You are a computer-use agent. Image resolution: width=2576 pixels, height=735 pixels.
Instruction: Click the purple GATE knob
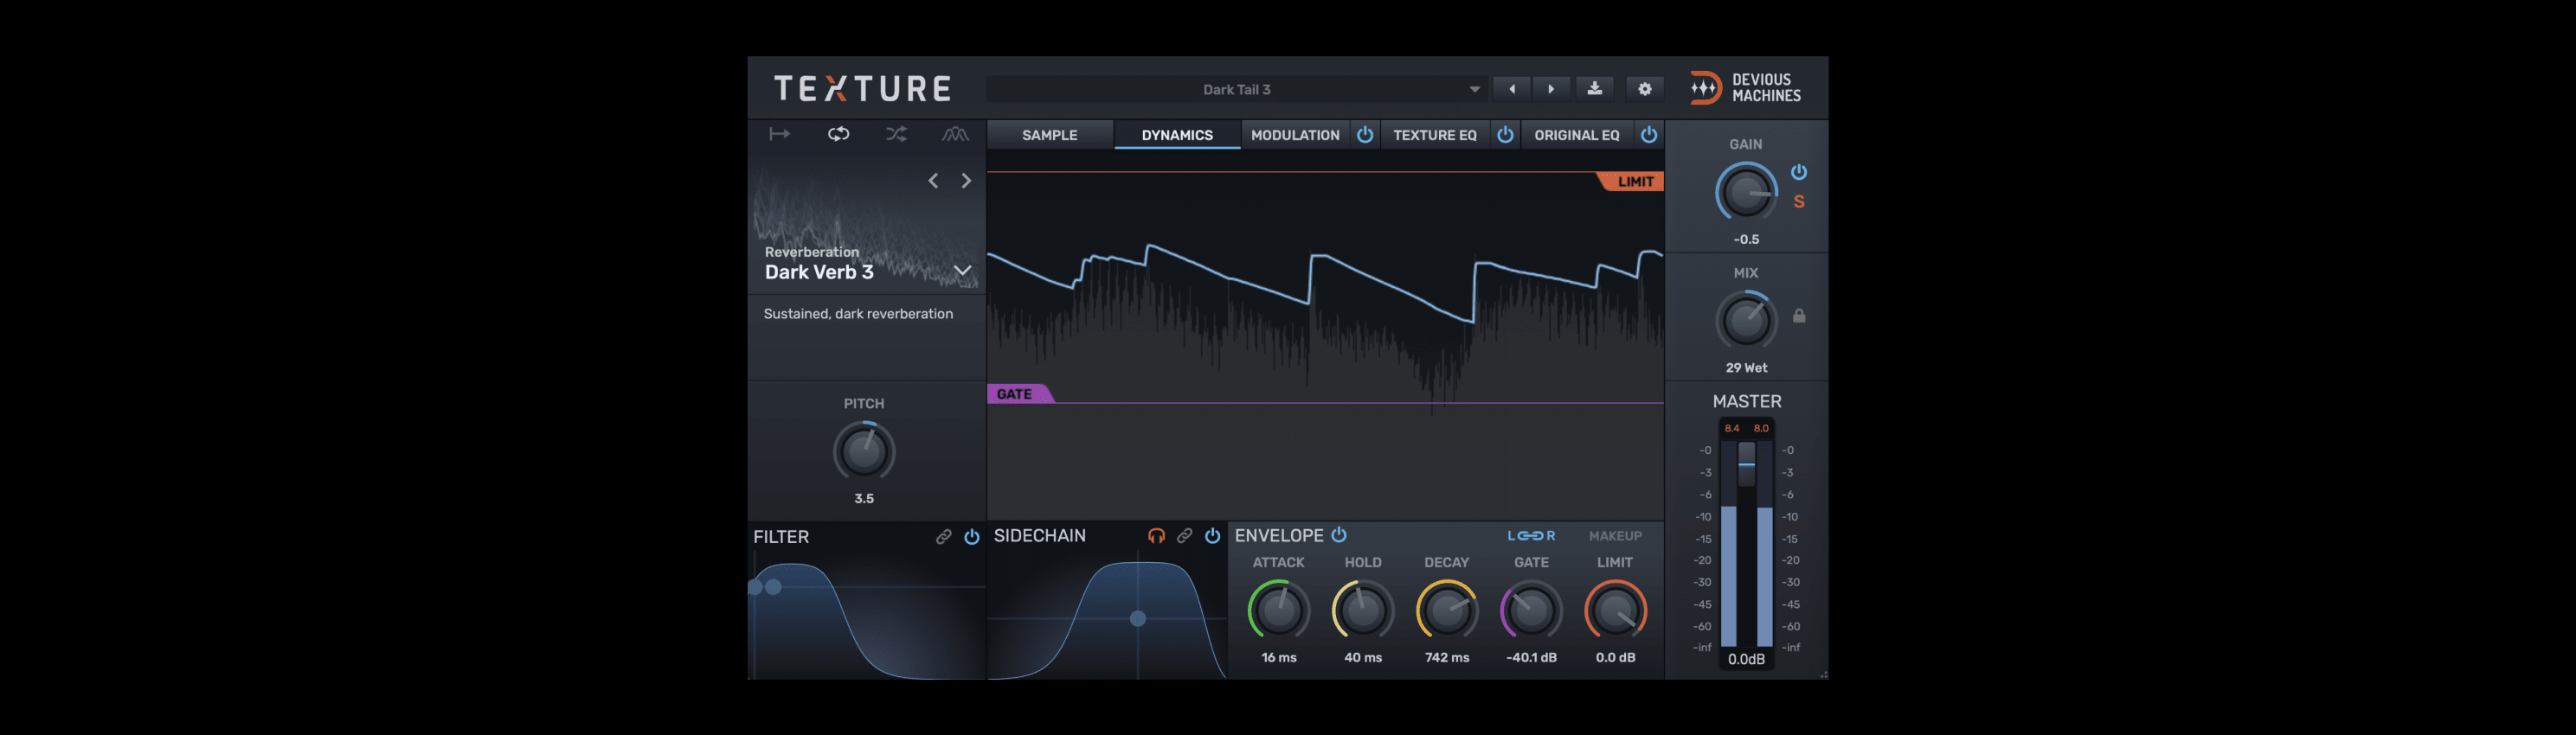click(1531, 609)
